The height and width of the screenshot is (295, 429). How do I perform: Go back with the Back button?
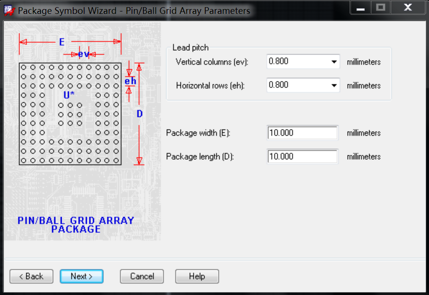tap(32, 276)
